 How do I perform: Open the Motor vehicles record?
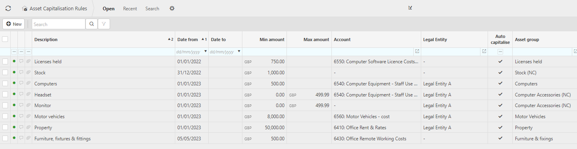(x=49, y=117)
